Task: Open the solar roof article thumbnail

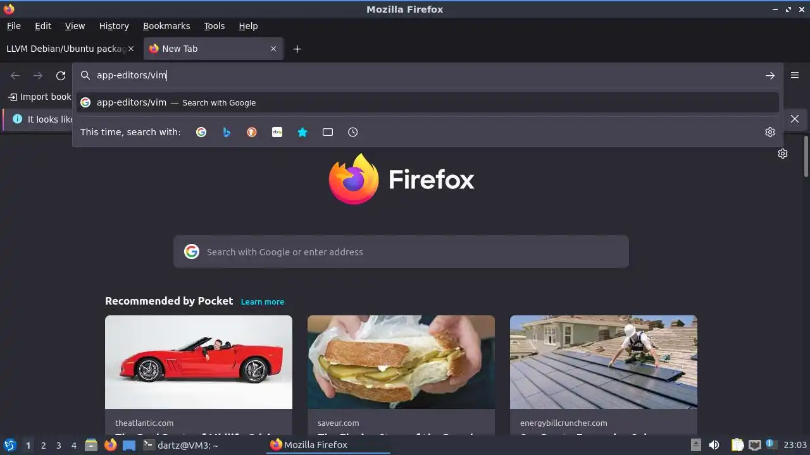Action: coord(604,362)
